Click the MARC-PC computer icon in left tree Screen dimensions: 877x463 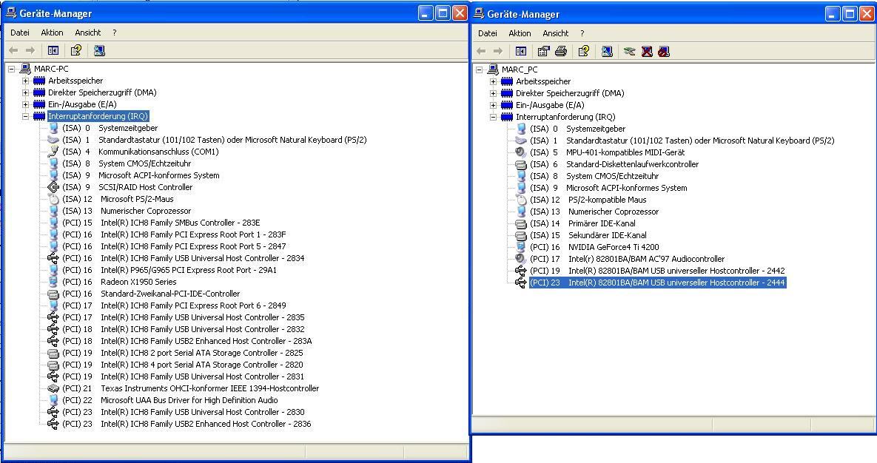pos(24,69)
